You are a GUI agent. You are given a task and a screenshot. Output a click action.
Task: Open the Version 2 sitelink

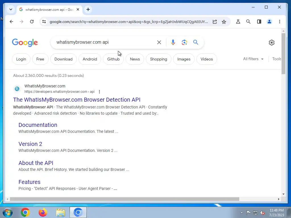[x=30, y=144]
